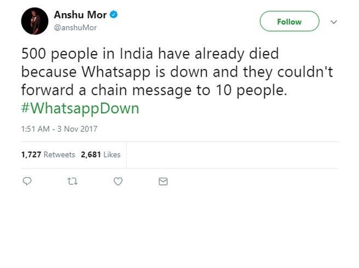This screenshot has height=268, width=359.
Task: Like the tweet with the heart icon
Action: (117, 182)
